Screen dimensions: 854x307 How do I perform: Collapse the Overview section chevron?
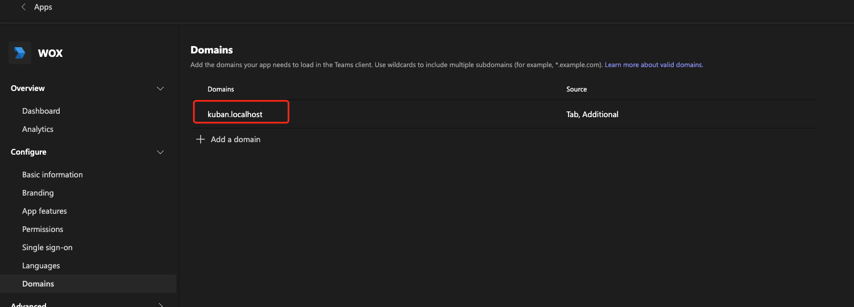pos(160,89)
